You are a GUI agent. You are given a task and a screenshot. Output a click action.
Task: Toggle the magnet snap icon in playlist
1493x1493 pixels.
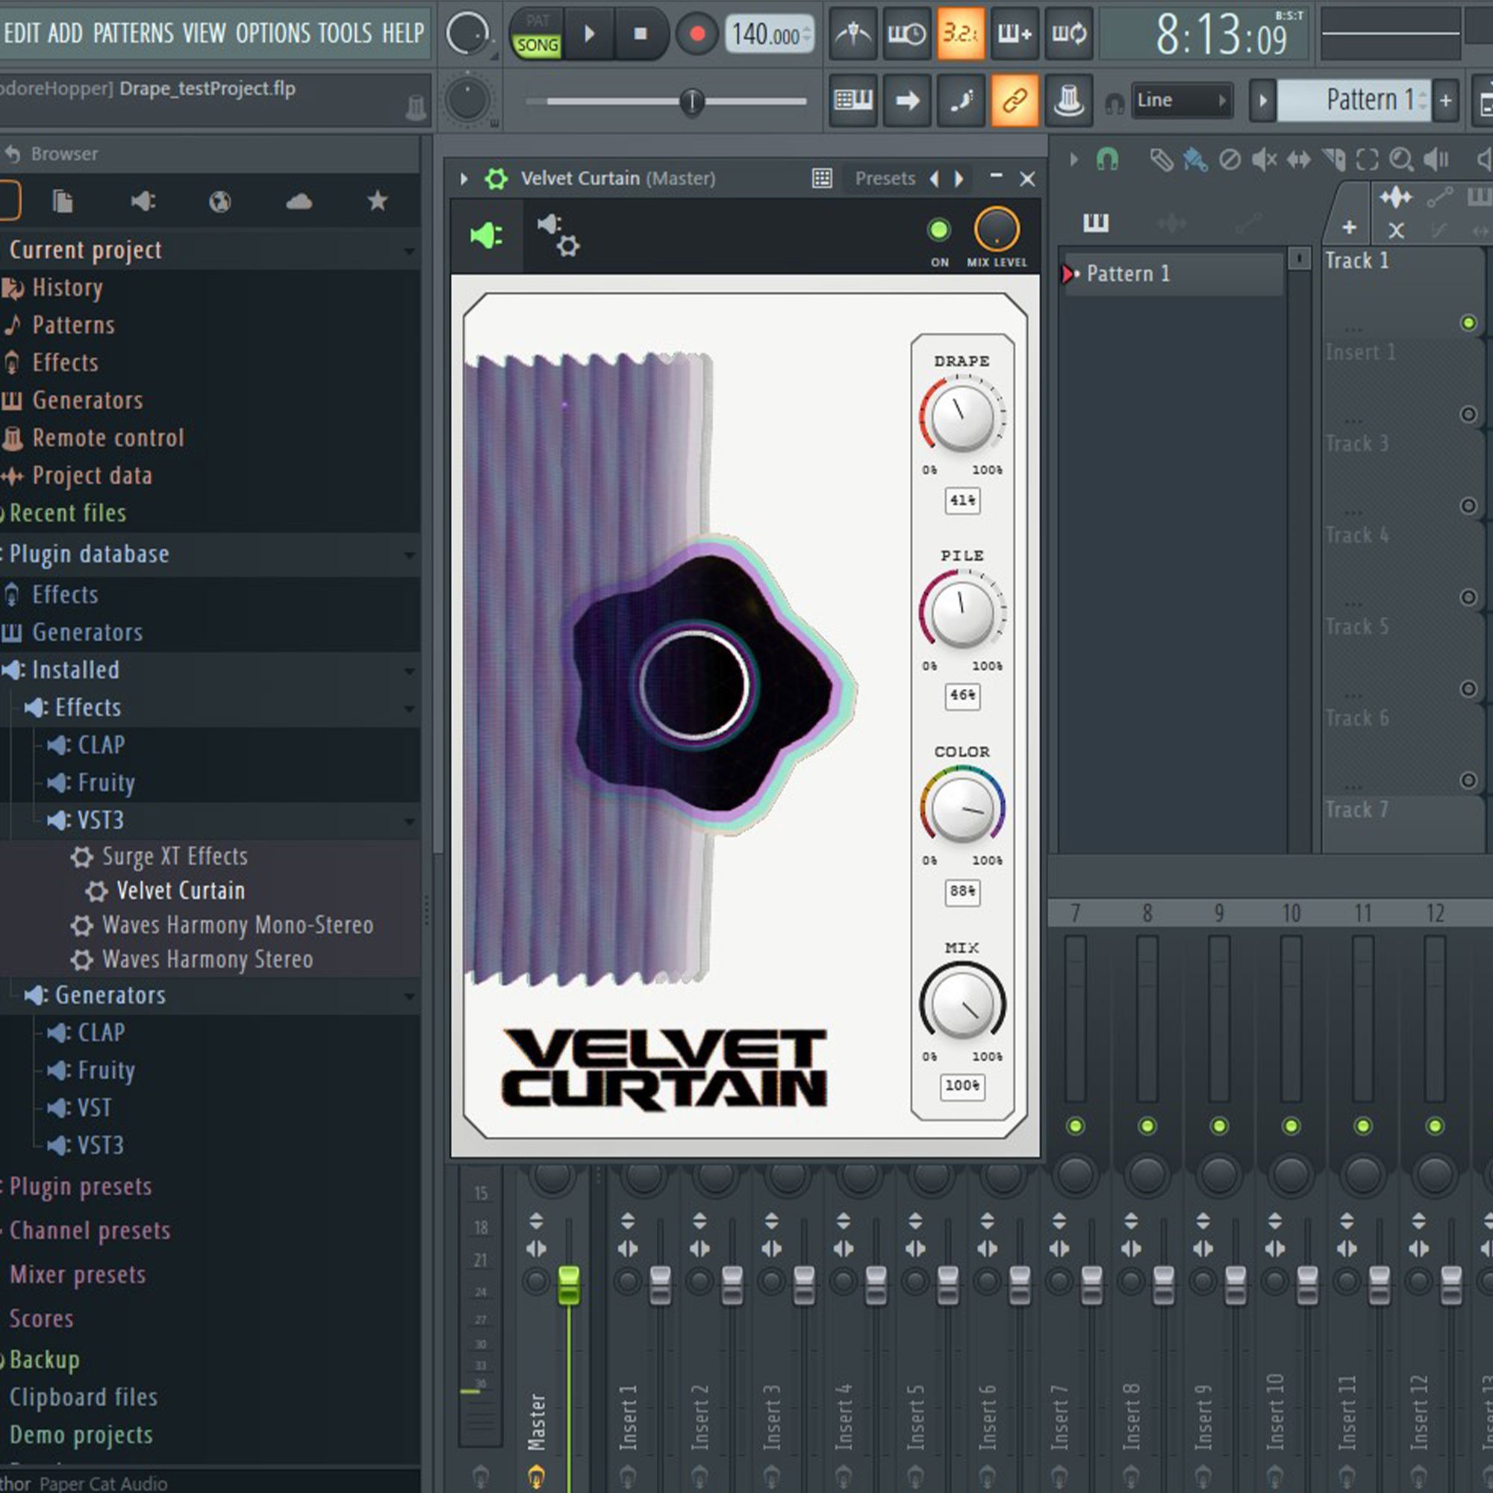click(x=1106, y=160)
